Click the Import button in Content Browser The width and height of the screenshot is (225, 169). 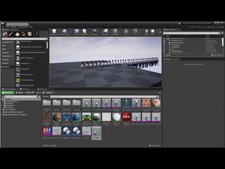click(19, 92)
